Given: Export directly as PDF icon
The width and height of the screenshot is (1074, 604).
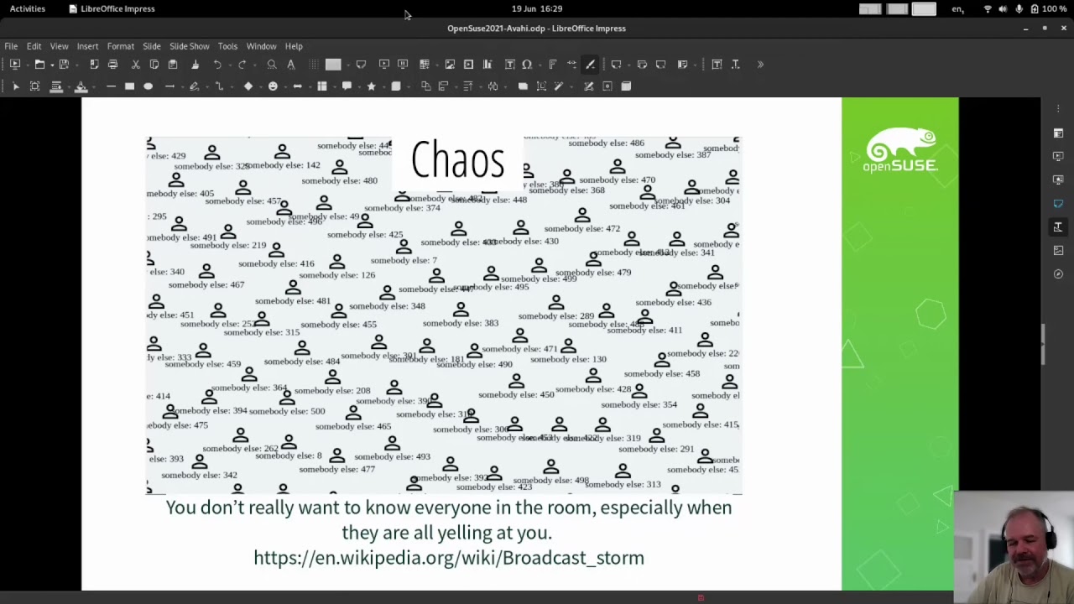Looking at the screenshot, I should coord(94,64).
